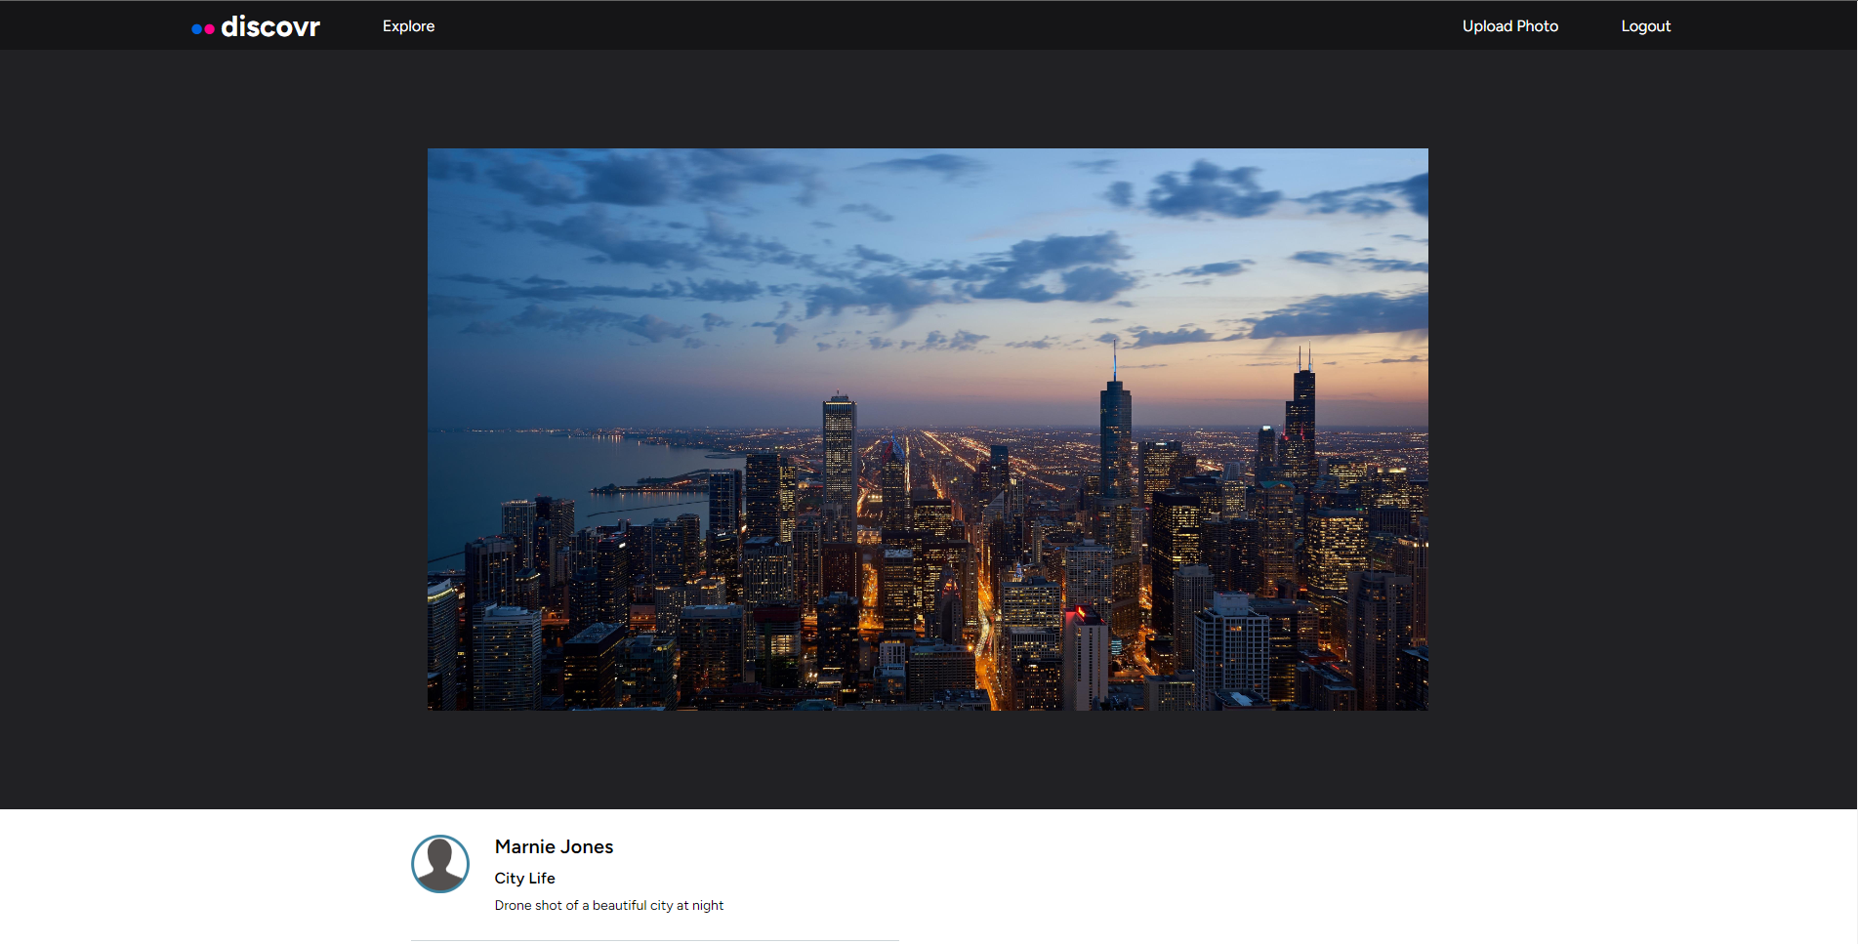Click the cityscape photo to view full size
Image resolution: width=1858 pixels, height=944 pixels.
click(x=928, y=430)
